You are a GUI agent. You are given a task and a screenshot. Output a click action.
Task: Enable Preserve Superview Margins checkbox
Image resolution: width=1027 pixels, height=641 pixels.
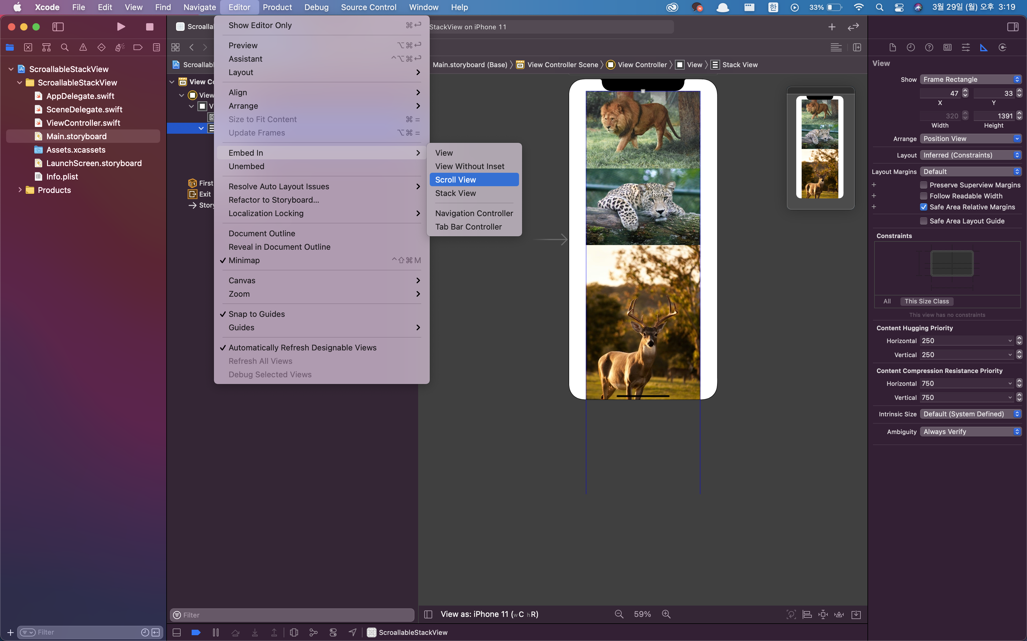pyautogui.click(x=923, y=185)
